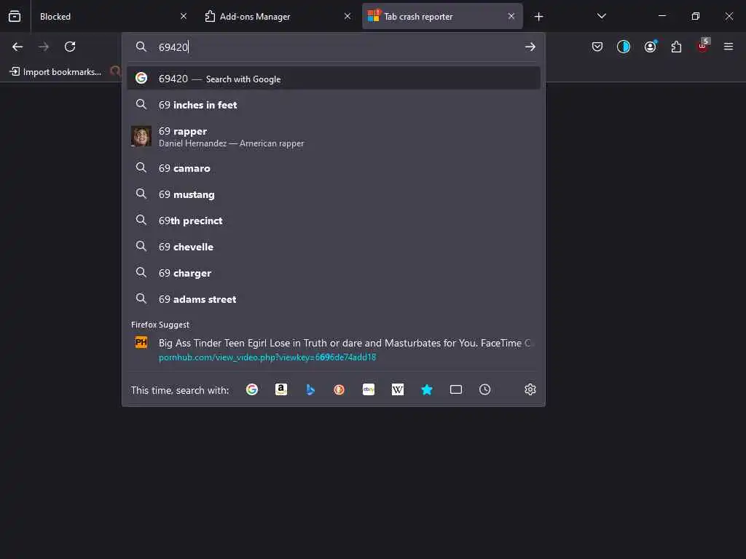Go to the entered address arrow
The width and height of the screenshot is (746, 559).
coord(530,47)
